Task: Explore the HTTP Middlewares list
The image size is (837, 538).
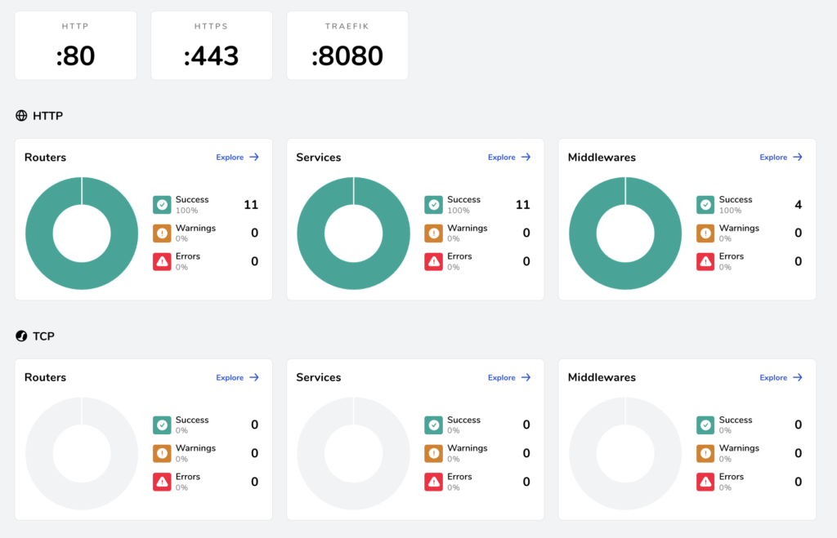Action: [x=781, y=158]
